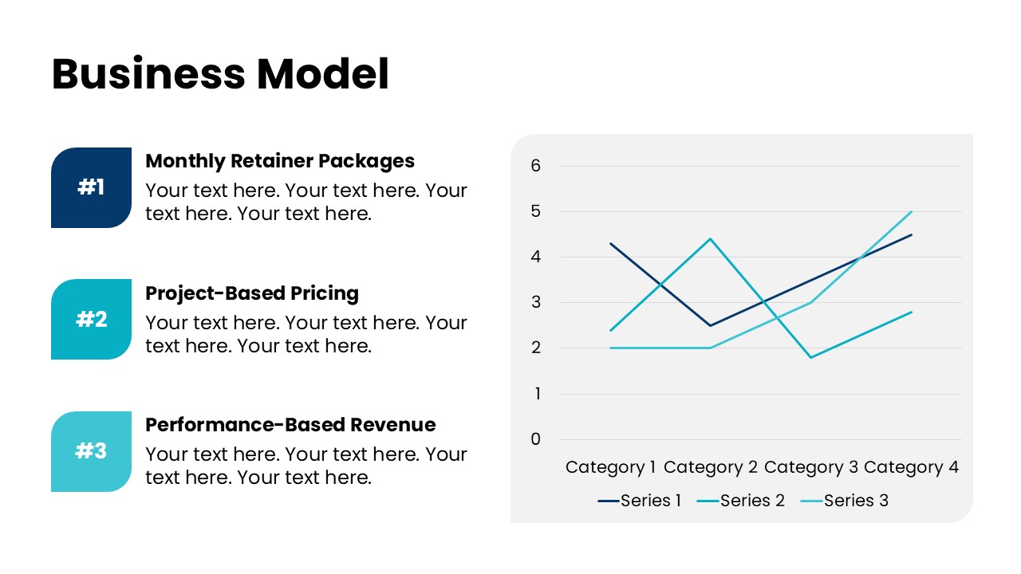Click the 3 value on the vertical axis
Screen dimensions: 1021x574
pyautogui.click(x=536, y=302)
